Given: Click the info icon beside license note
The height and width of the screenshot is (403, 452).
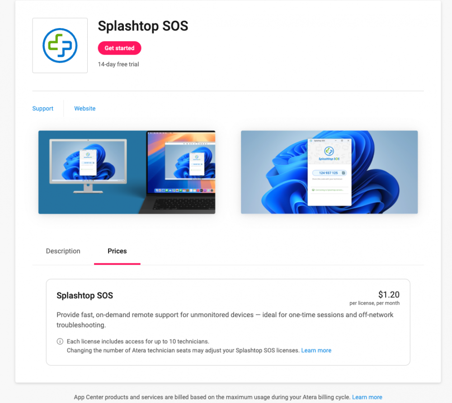Looking at the screenshot, I should pos(60,342).
